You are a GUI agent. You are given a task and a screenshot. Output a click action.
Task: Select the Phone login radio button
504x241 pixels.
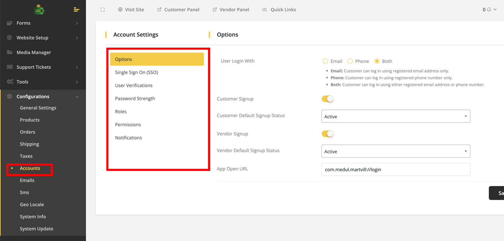(x=350, y=61)
